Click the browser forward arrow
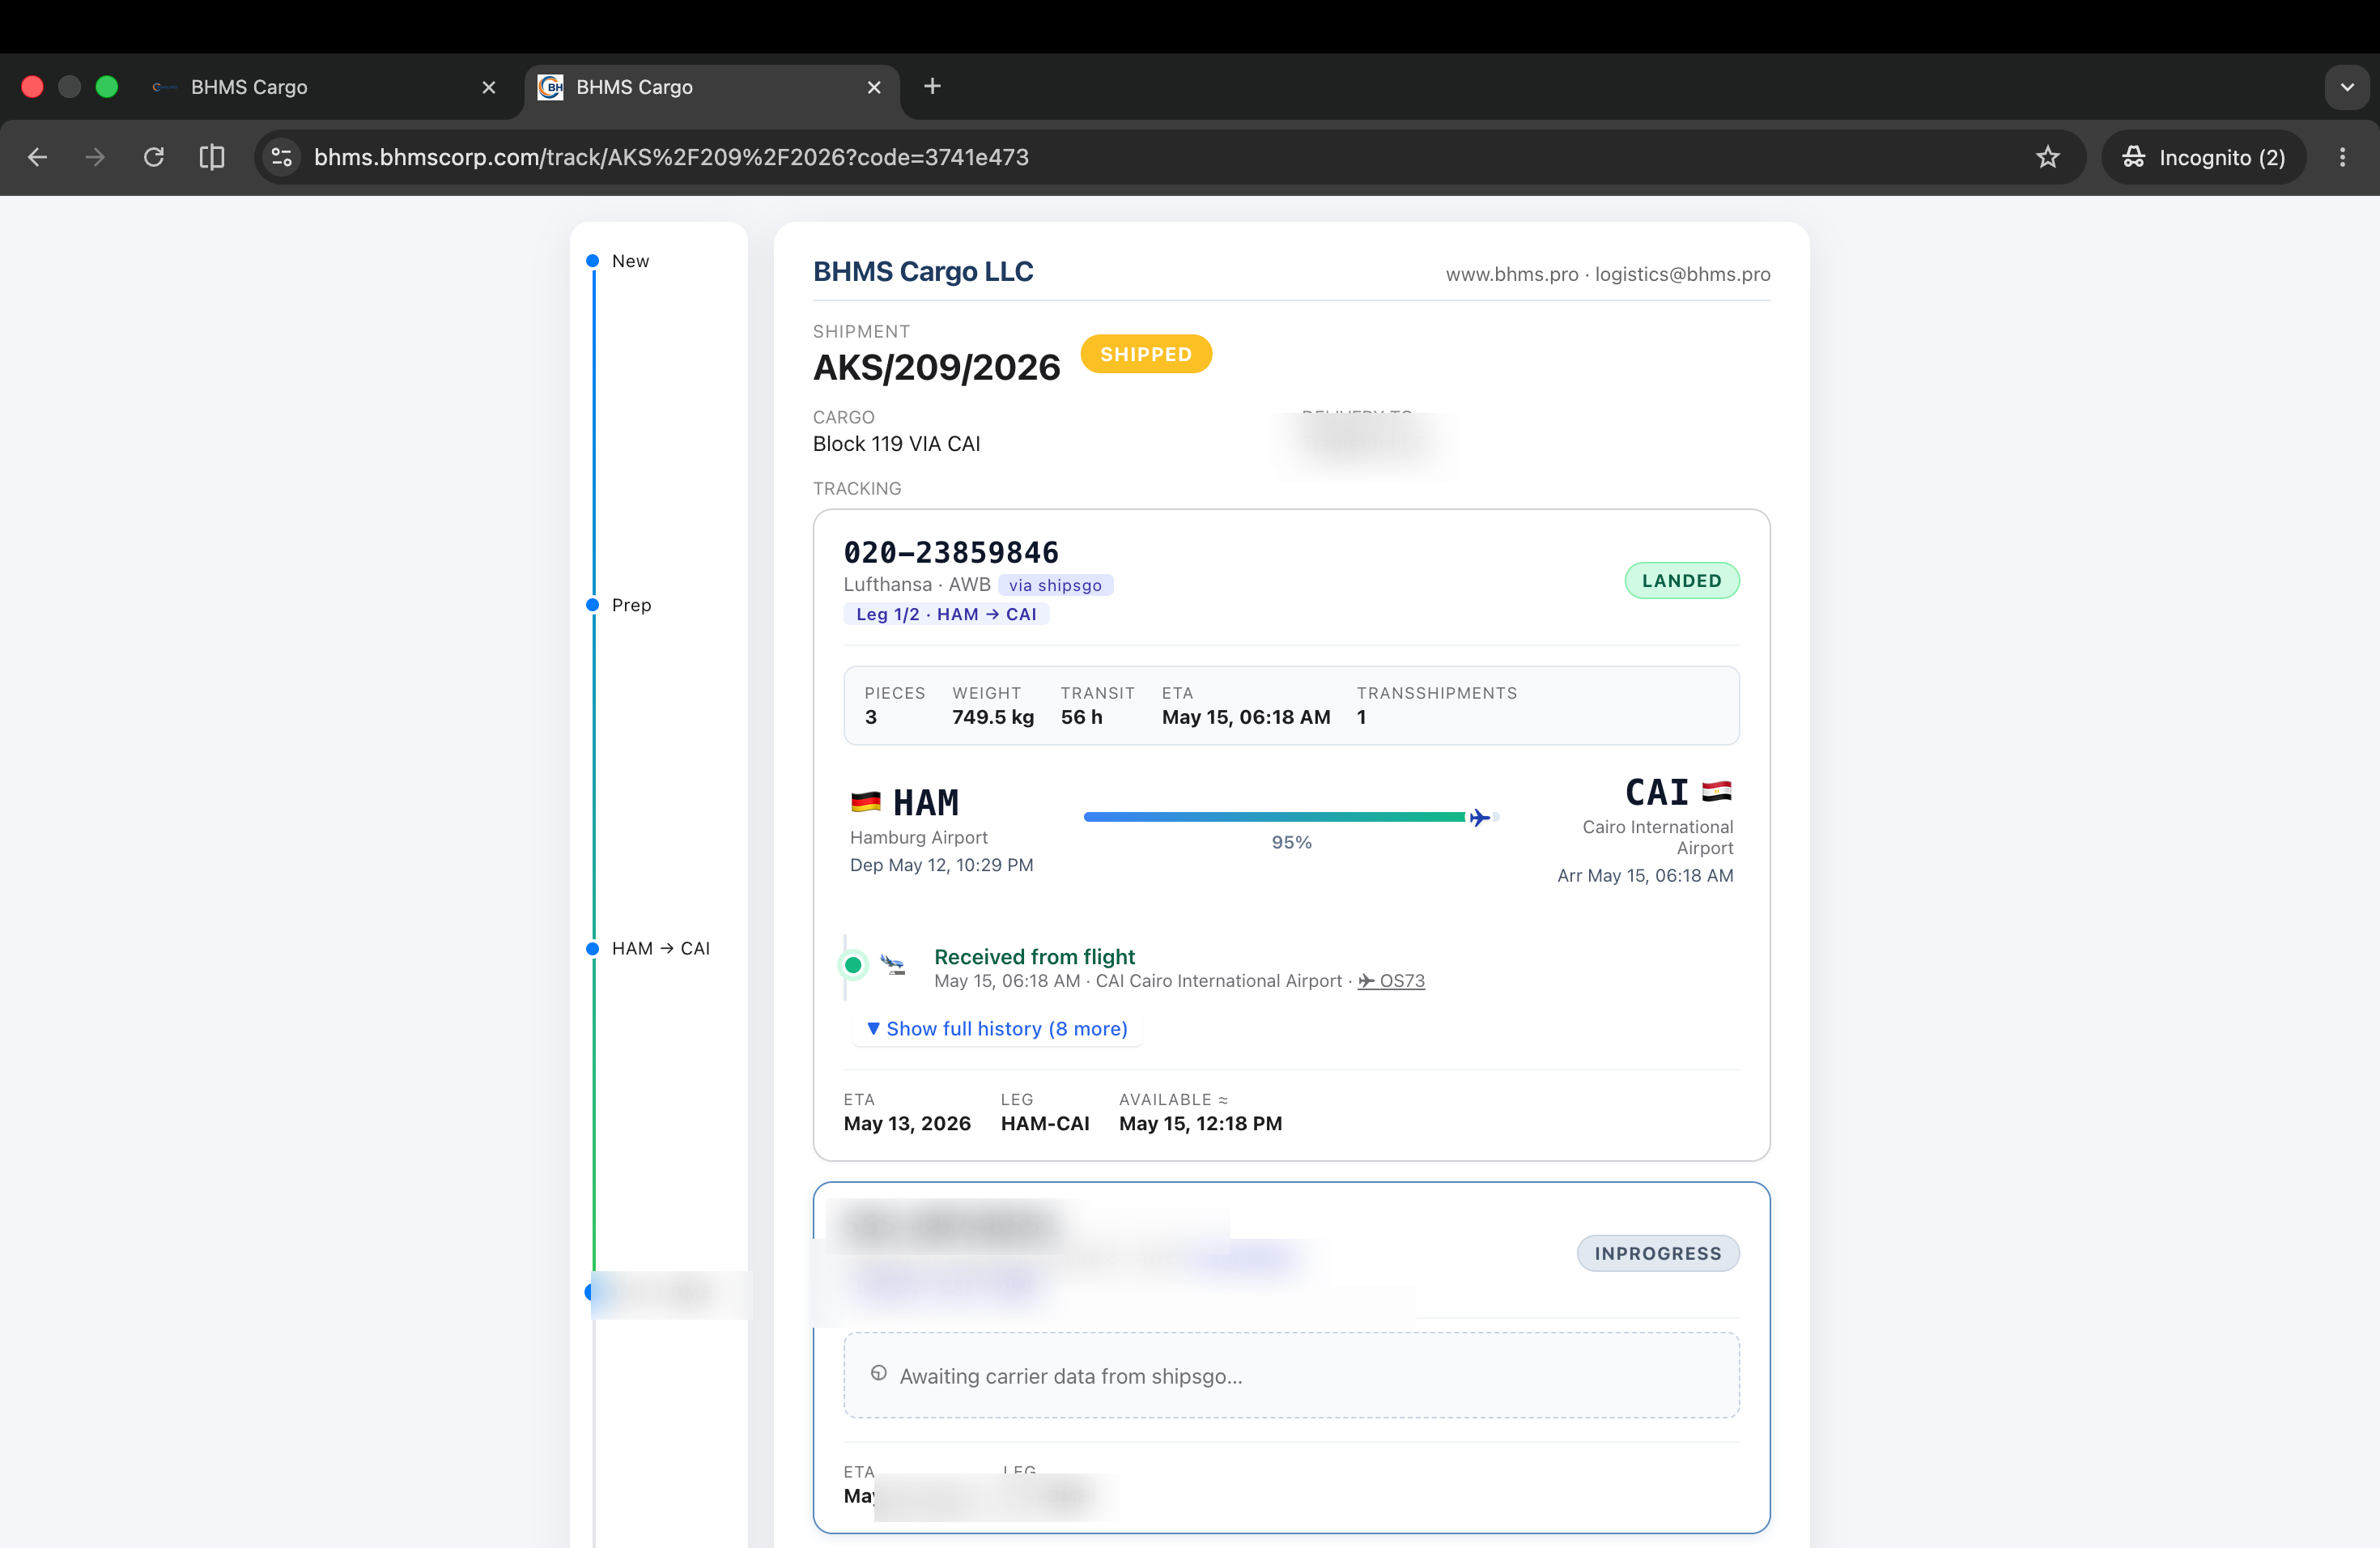Viewport: 2380px width, 1548px height. click(x=95, y=157)
